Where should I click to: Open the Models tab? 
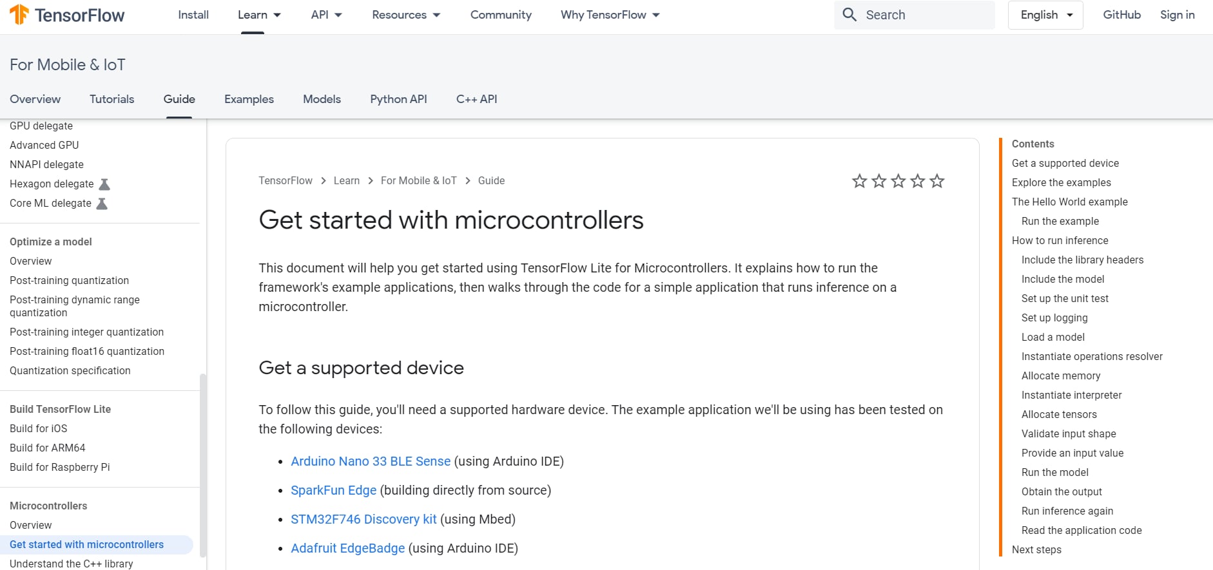[322, 99]
